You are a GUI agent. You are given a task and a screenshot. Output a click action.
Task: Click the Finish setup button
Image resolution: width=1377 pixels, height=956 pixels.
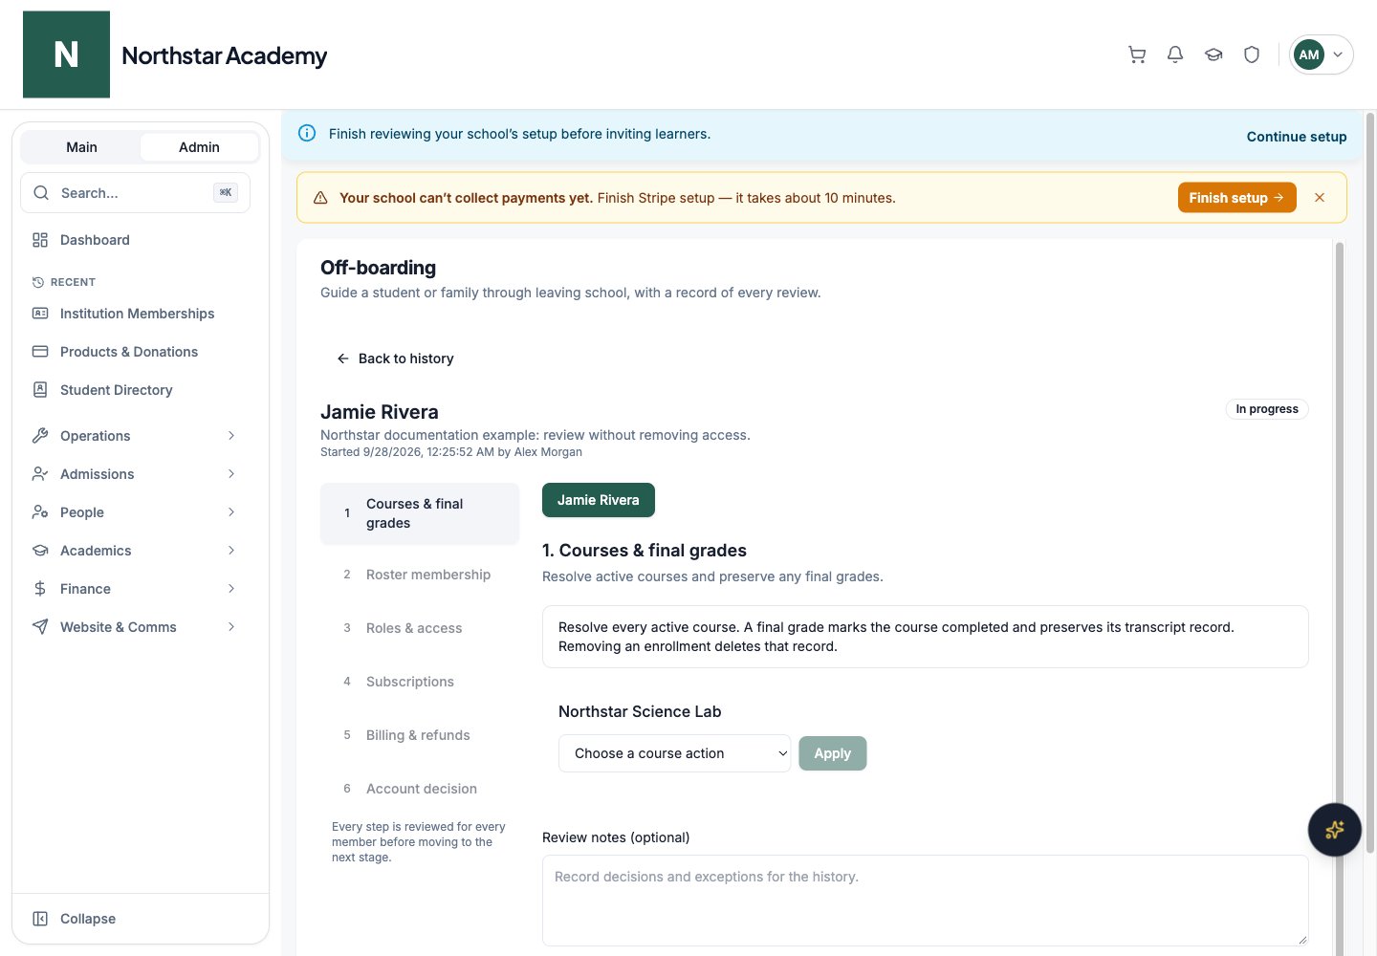(x=1236, y=198)
